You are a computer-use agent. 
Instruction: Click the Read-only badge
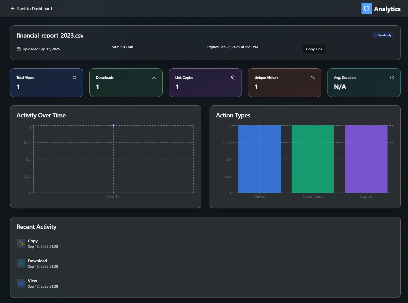pyautogui.click(x=383, y=35)
